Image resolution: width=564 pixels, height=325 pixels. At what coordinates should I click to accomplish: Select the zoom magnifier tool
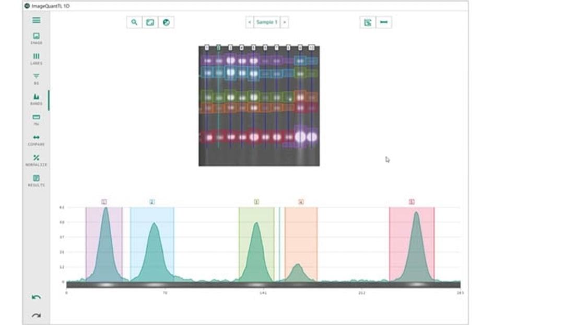tap(134, 22)
